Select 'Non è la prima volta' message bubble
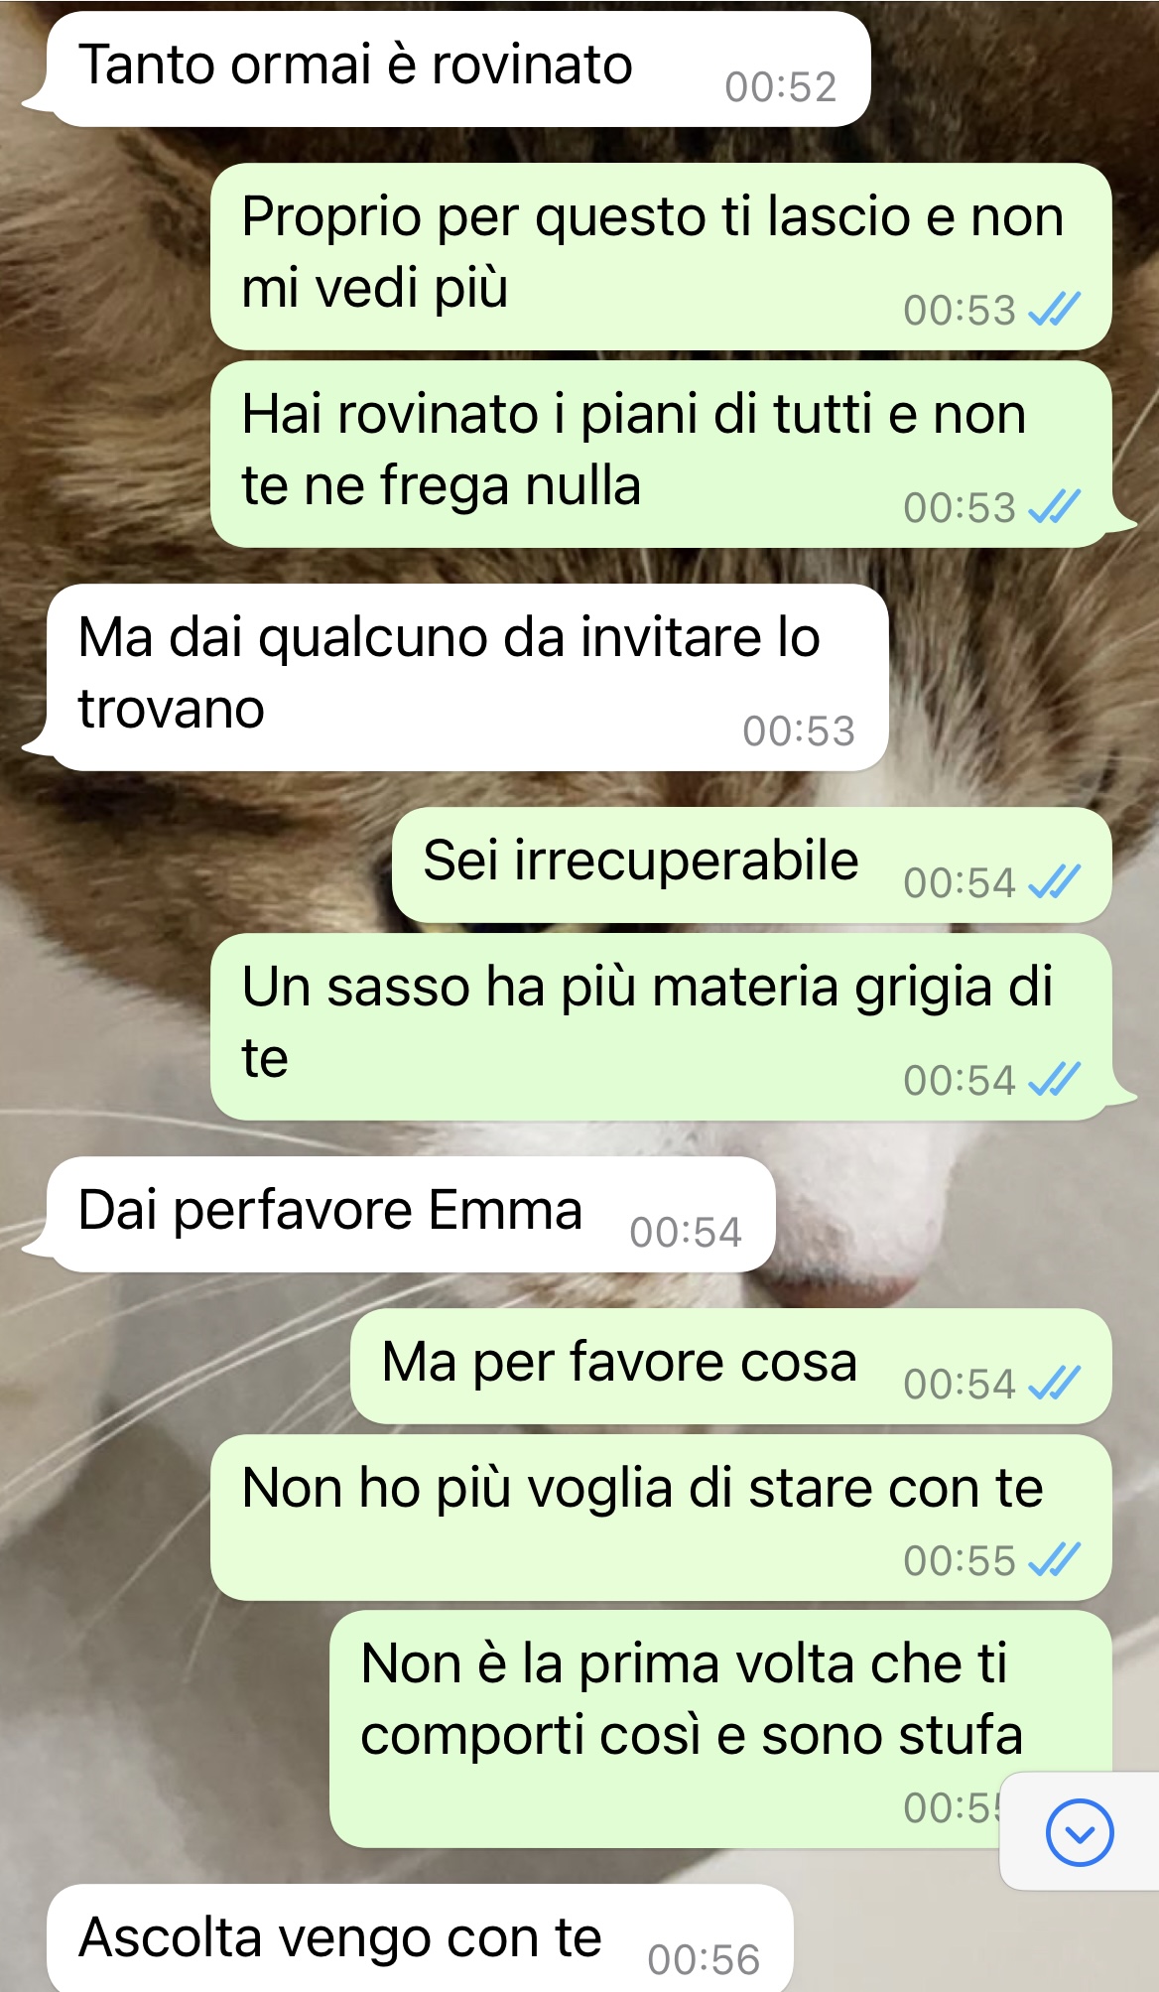This screenshot has width=1159, height=1992. (x=720, y=1729)
